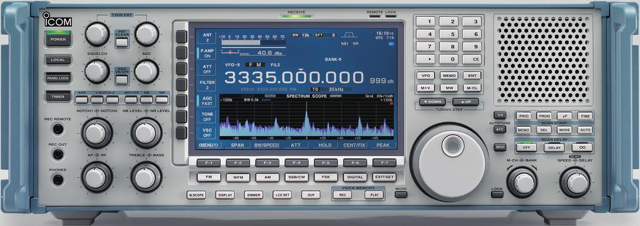
Task: Select the WFM mode button
Action: tap(238, 178)
